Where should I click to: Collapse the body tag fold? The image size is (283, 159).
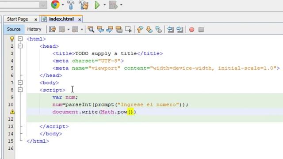(x=20, y=83)
